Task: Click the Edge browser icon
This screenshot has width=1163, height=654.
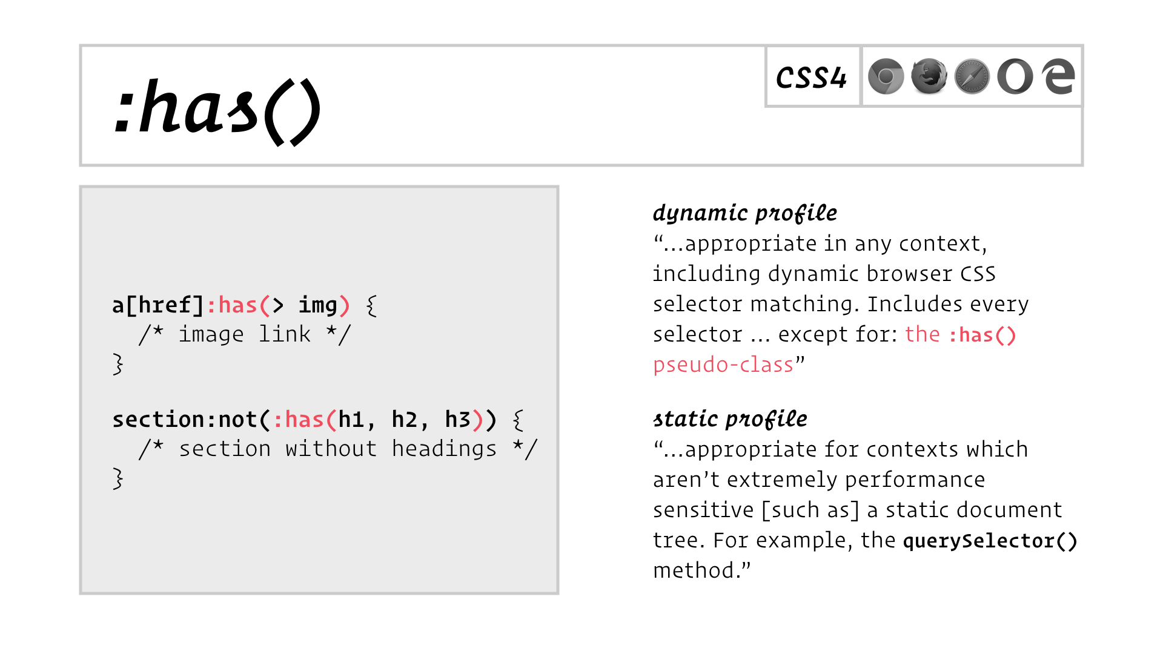Action: (1058, 76)
